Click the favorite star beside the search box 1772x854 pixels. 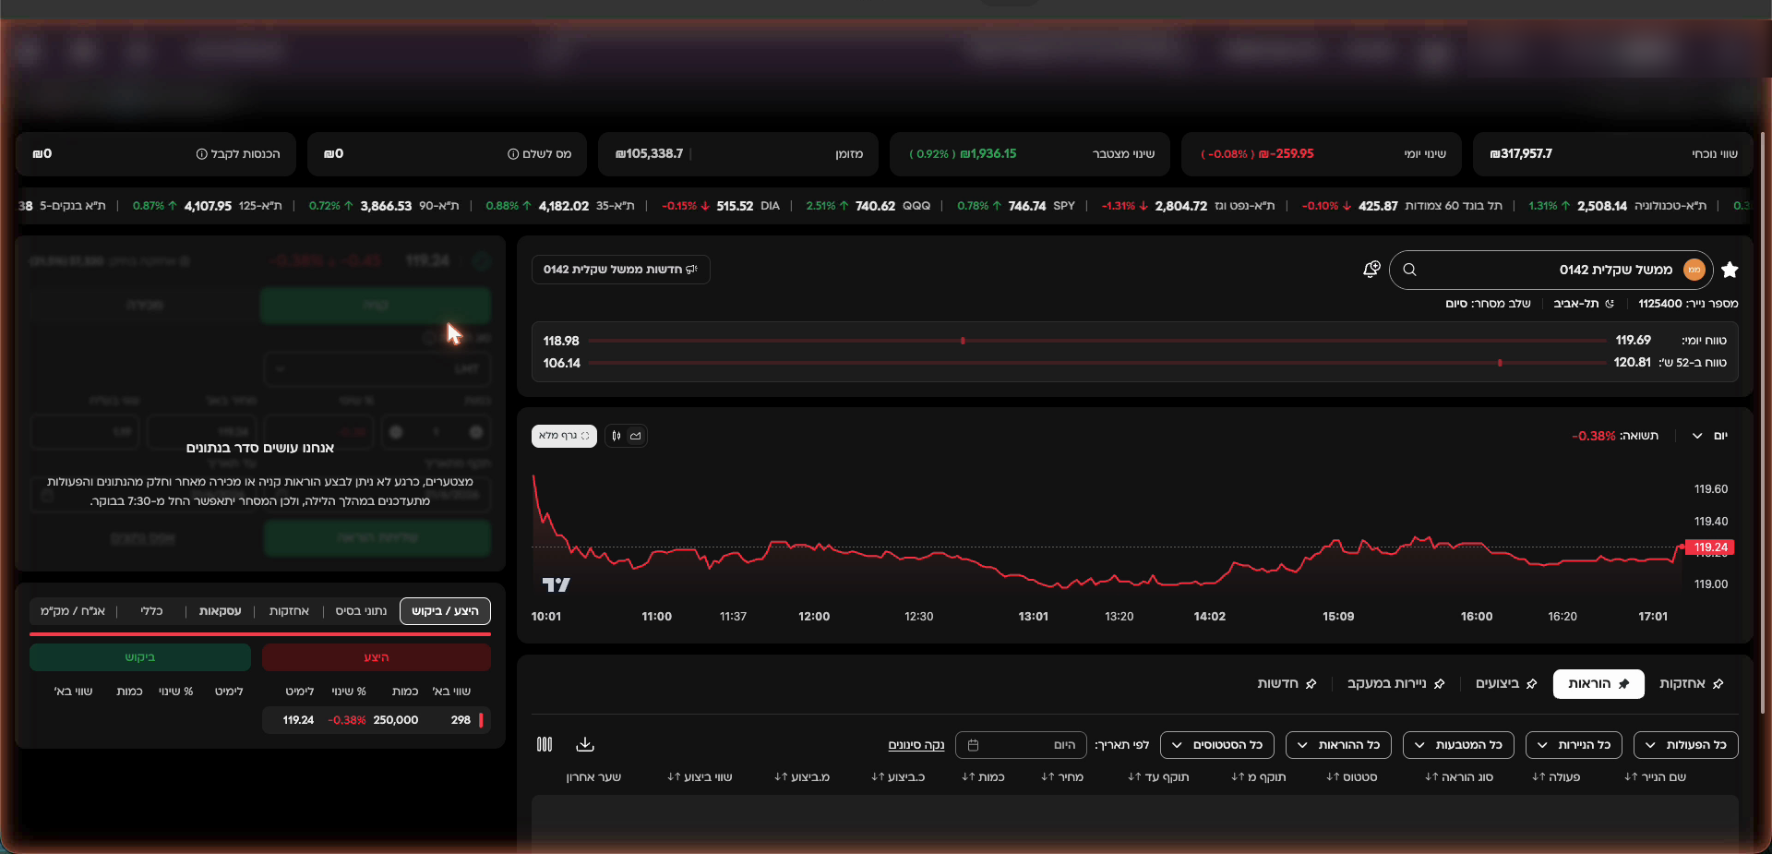(x=1730, y=270)
